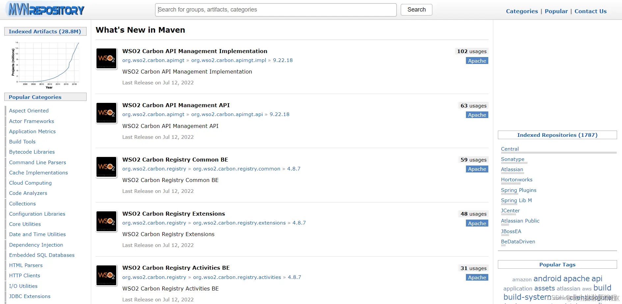Open Indexed Repositories (1787) header
622x304 pixels.
tap(557, 135)
